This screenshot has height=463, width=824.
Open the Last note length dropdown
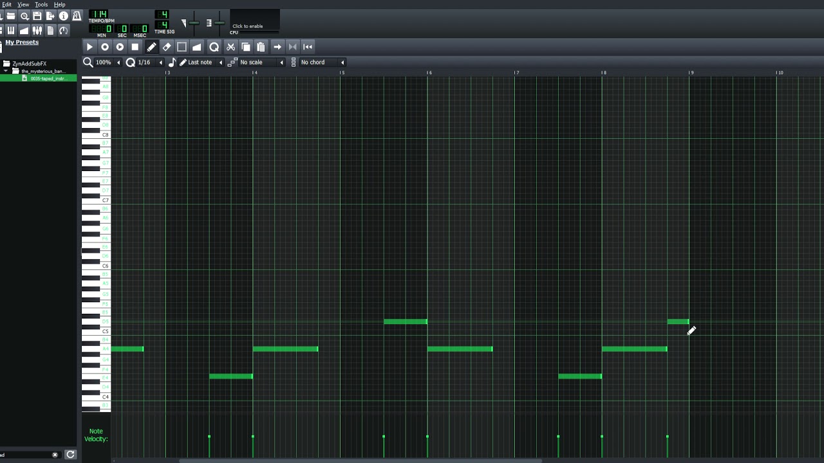(201, 62)
